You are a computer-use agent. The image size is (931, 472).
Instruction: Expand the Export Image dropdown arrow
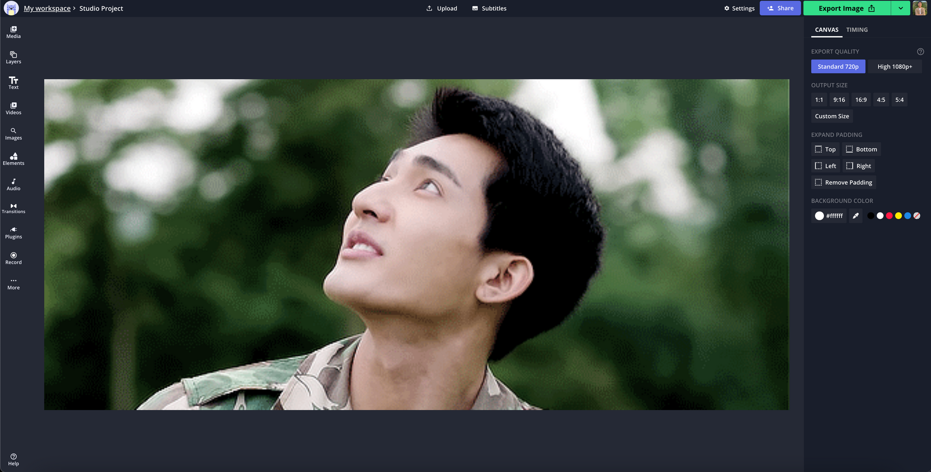click(x=901, y=8)
